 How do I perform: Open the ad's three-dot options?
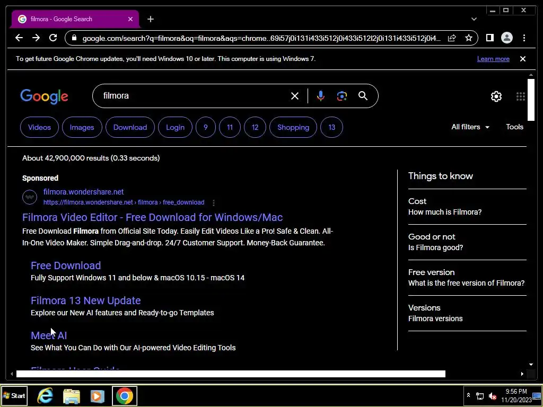214,203
